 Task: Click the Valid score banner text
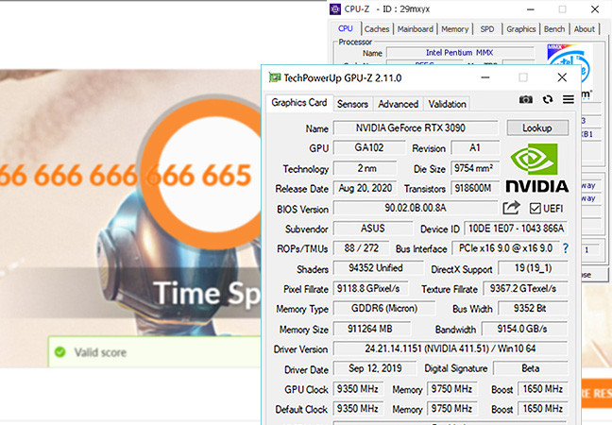coord(100,352)
